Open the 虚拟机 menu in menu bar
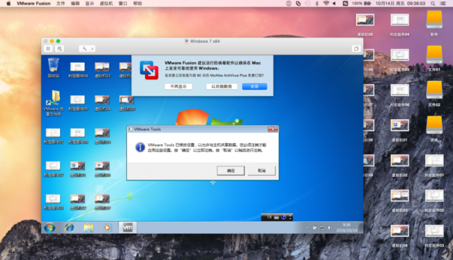This screenshot has height=260, width=453. coord(106,3)
